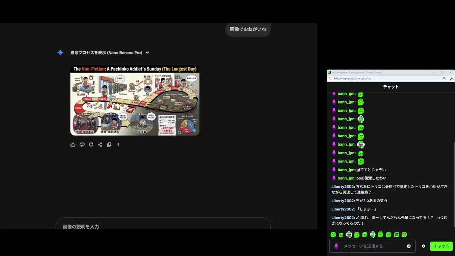The height and width of the screenshot is (256, 455).
Task: Insert the worried-face green quick emote
Action: [x=365, y=235]
